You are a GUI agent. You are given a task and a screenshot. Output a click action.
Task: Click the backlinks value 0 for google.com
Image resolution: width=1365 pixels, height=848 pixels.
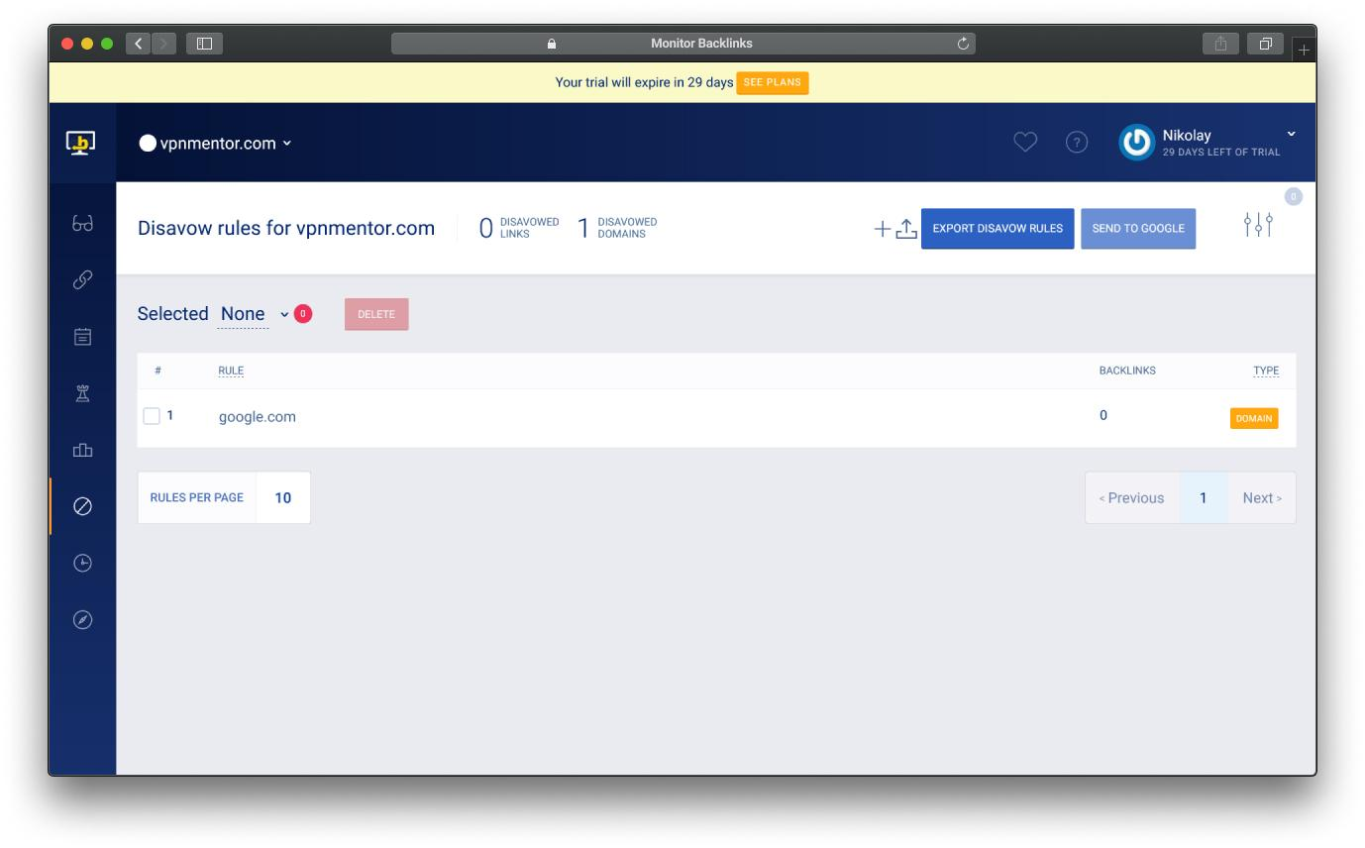pos(1103,415)
